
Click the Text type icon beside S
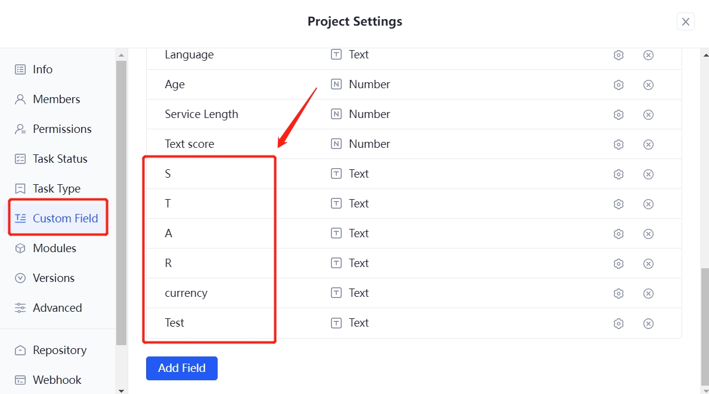pyautogui.click(x=336, y=173)
